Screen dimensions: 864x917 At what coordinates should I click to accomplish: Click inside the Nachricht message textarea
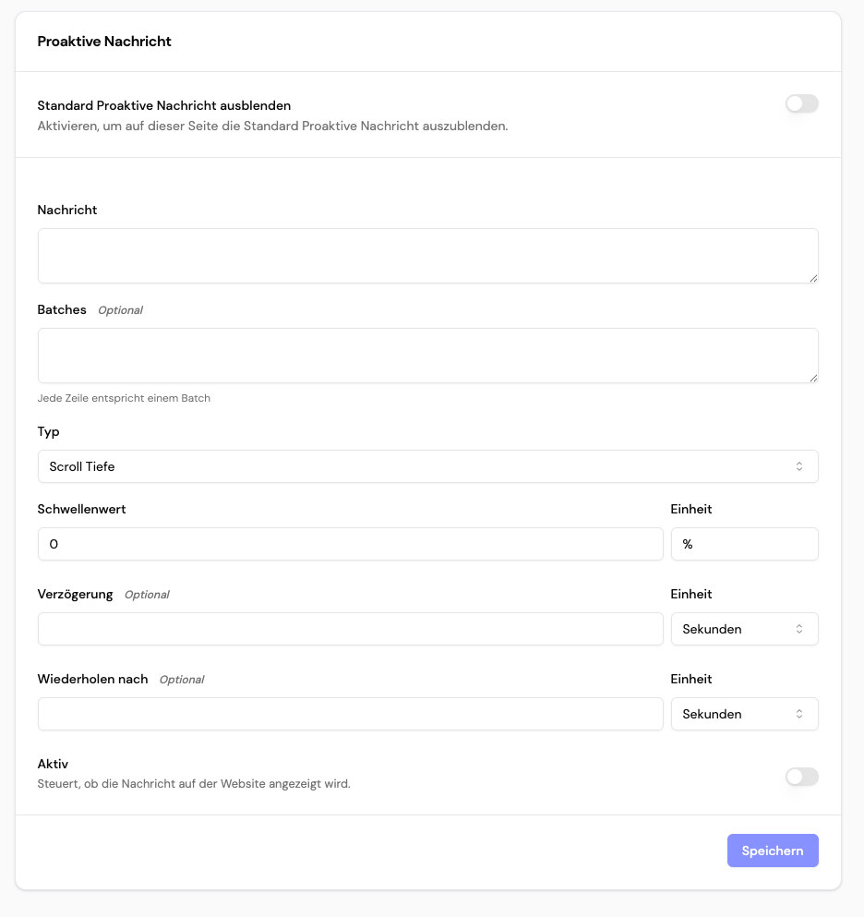point(427,255)
